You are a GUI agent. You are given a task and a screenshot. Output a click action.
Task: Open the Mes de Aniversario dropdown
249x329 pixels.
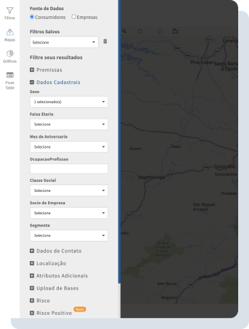(69, 147)
